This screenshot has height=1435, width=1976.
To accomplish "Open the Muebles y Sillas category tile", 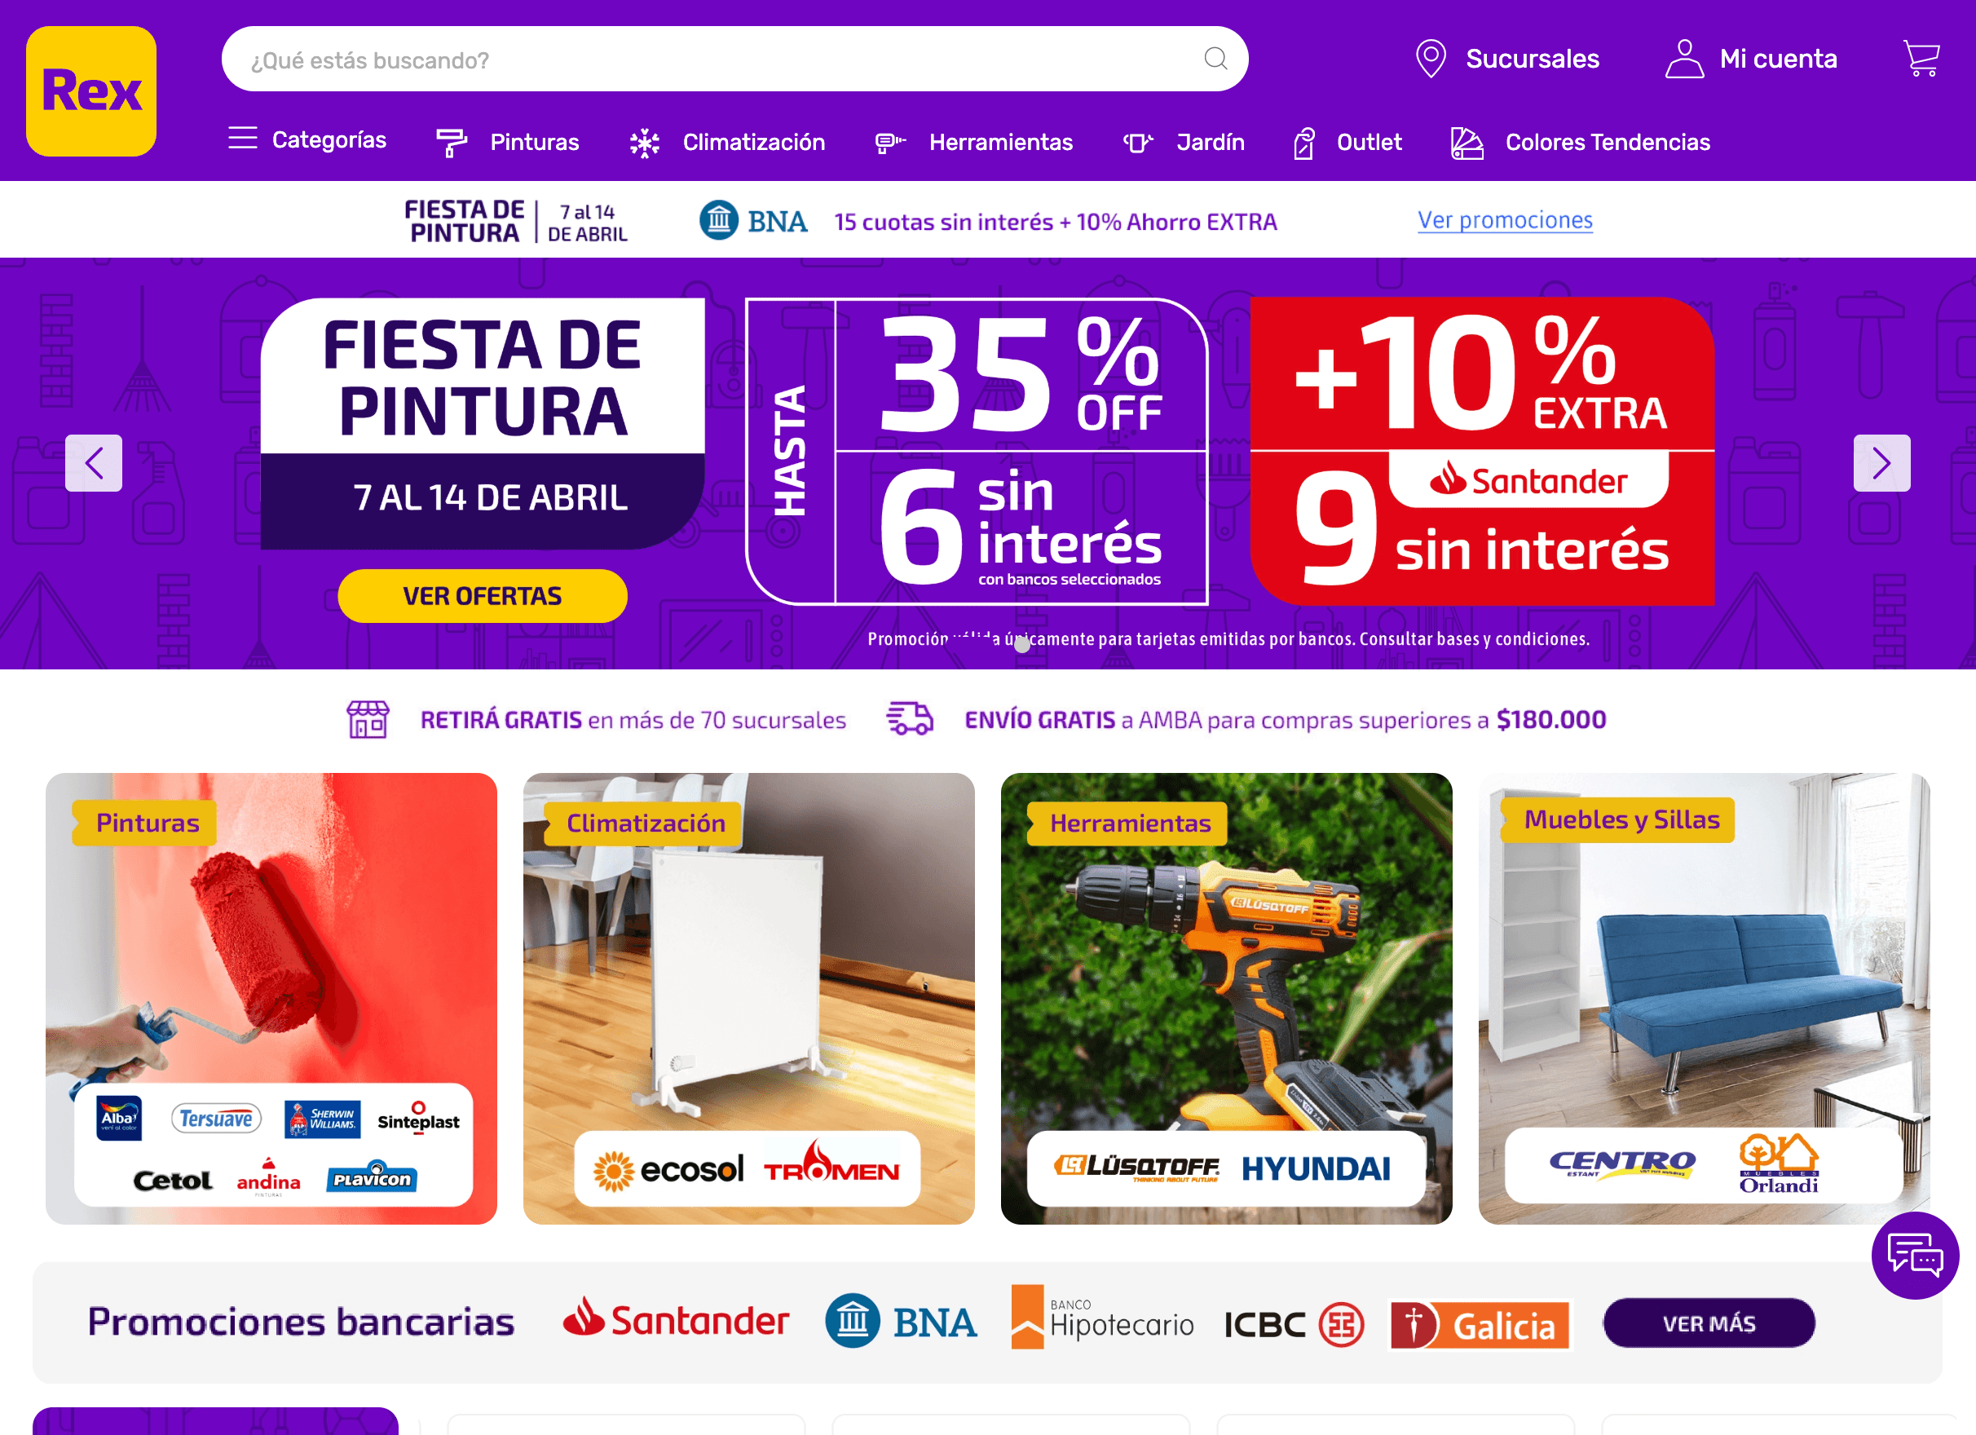I will tap(1703, 998).
